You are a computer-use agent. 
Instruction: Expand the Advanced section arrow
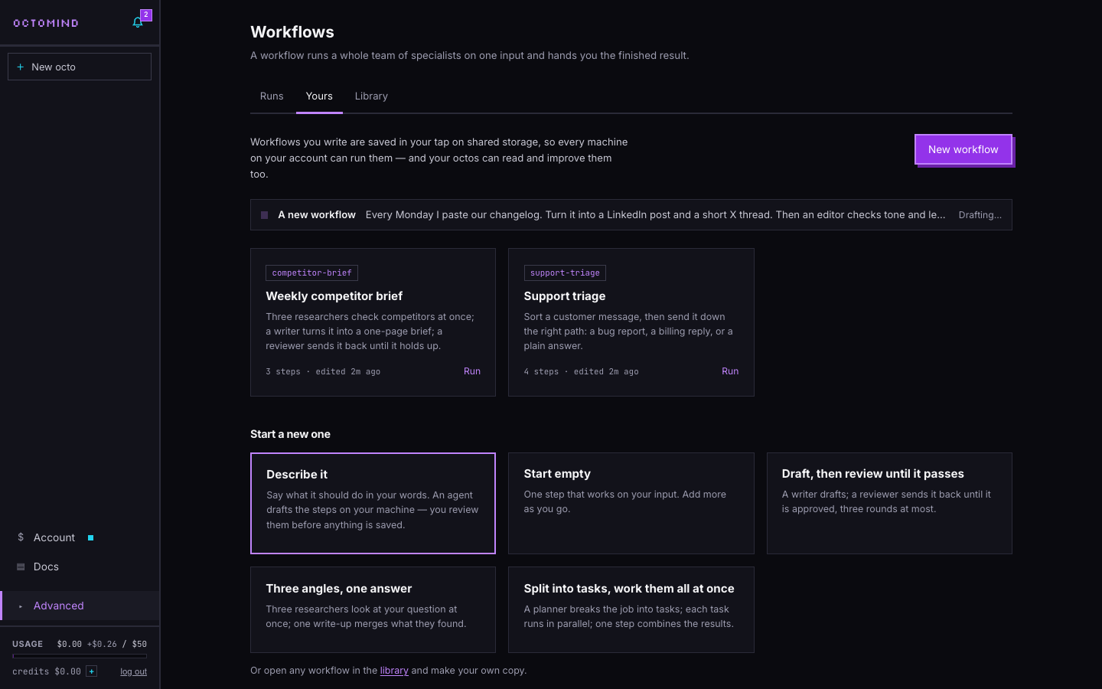coord(21,606)
